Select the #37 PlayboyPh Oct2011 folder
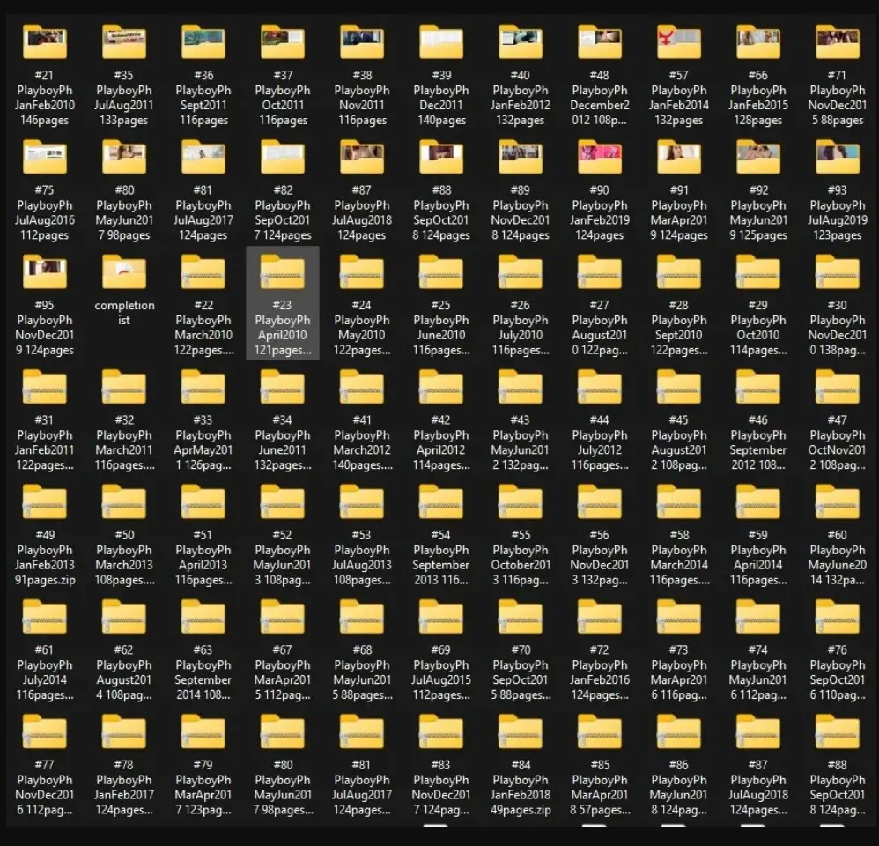The height and width of the screenshot is (846, 879). 283,42
